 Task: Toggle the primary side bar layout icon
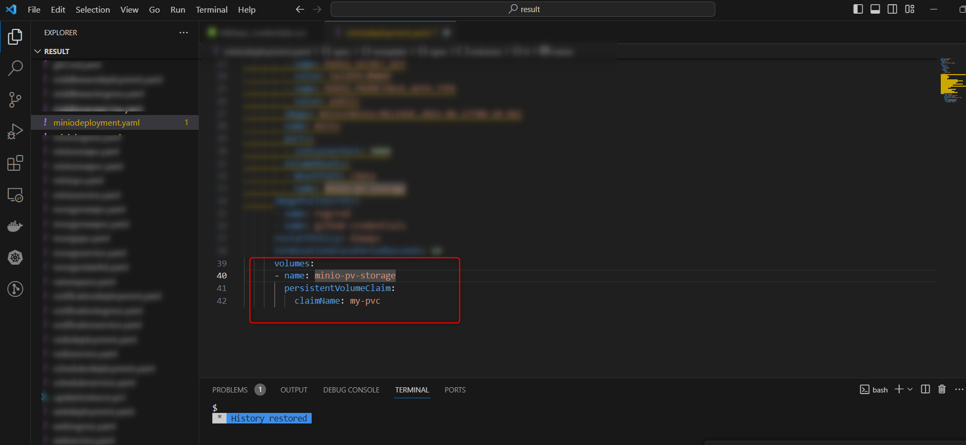(x=858, y=9)
